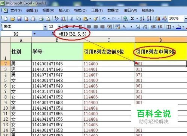Open the font size dropdown
This screenshot has height=136, width=187.
[59, 27]
